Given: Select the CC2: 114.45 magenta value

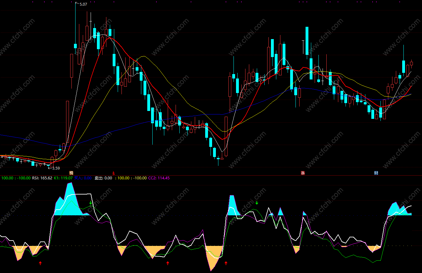Looking at the screenshot, I should [x=159, y=178].
